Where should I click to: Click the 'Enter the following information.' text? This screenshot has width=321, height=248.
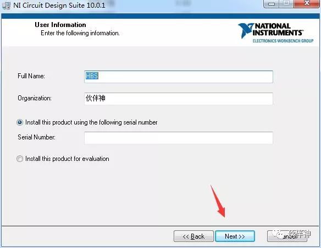coord(80,33)
